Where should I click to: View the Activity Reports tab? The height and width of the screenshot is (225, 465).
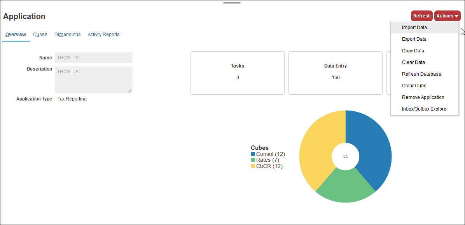click(103, 34)
